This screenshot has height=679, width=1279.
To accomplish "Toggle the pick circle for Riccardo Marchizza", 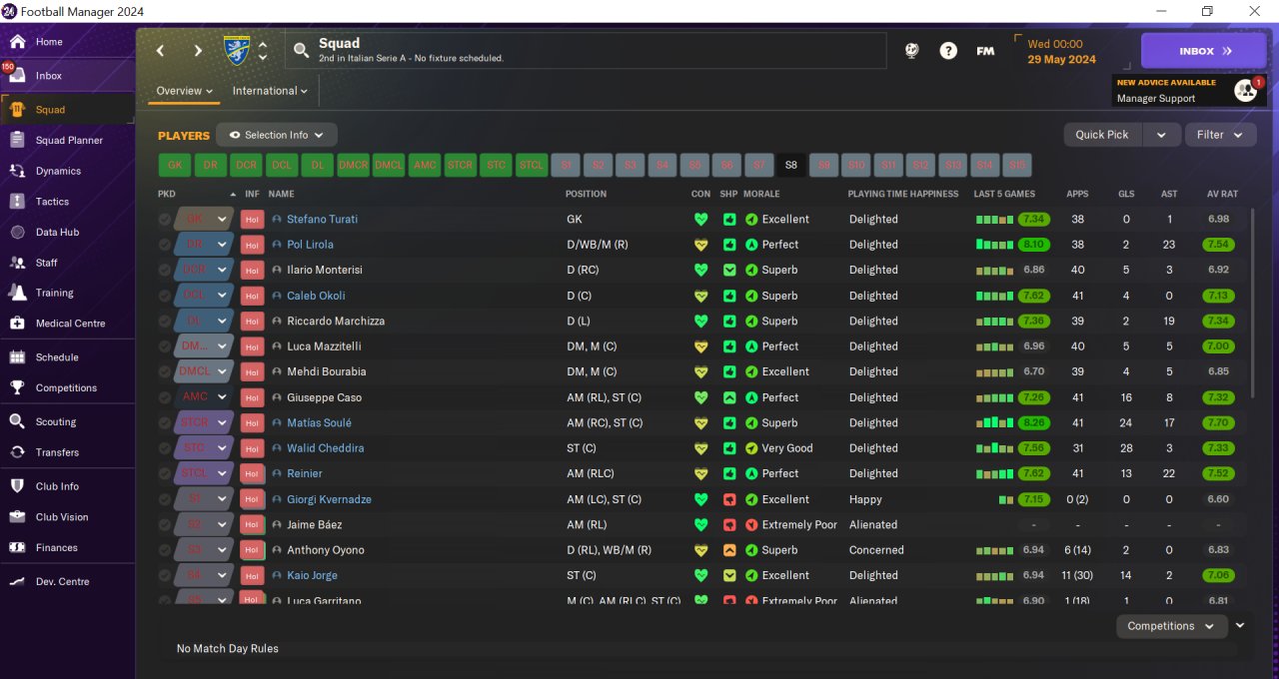I will tap(165, 322).
